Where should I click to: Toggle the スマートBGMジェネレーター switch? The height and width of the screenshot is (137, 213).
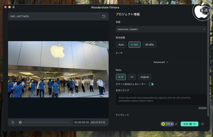pos(151,84)
